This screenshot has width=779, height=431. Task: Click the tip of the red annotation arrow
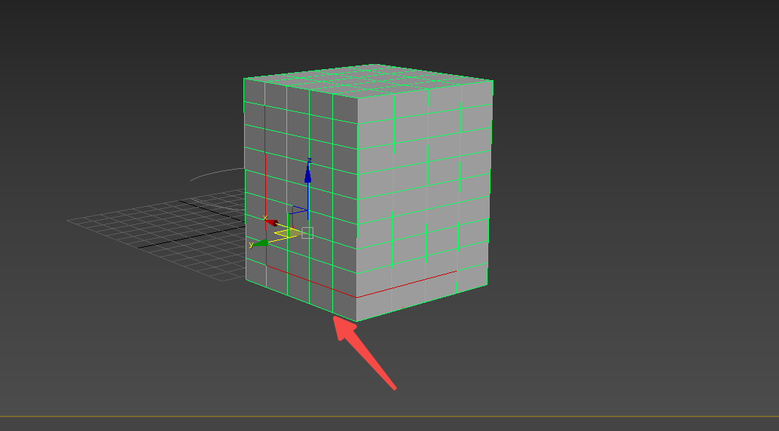(337, 320)
